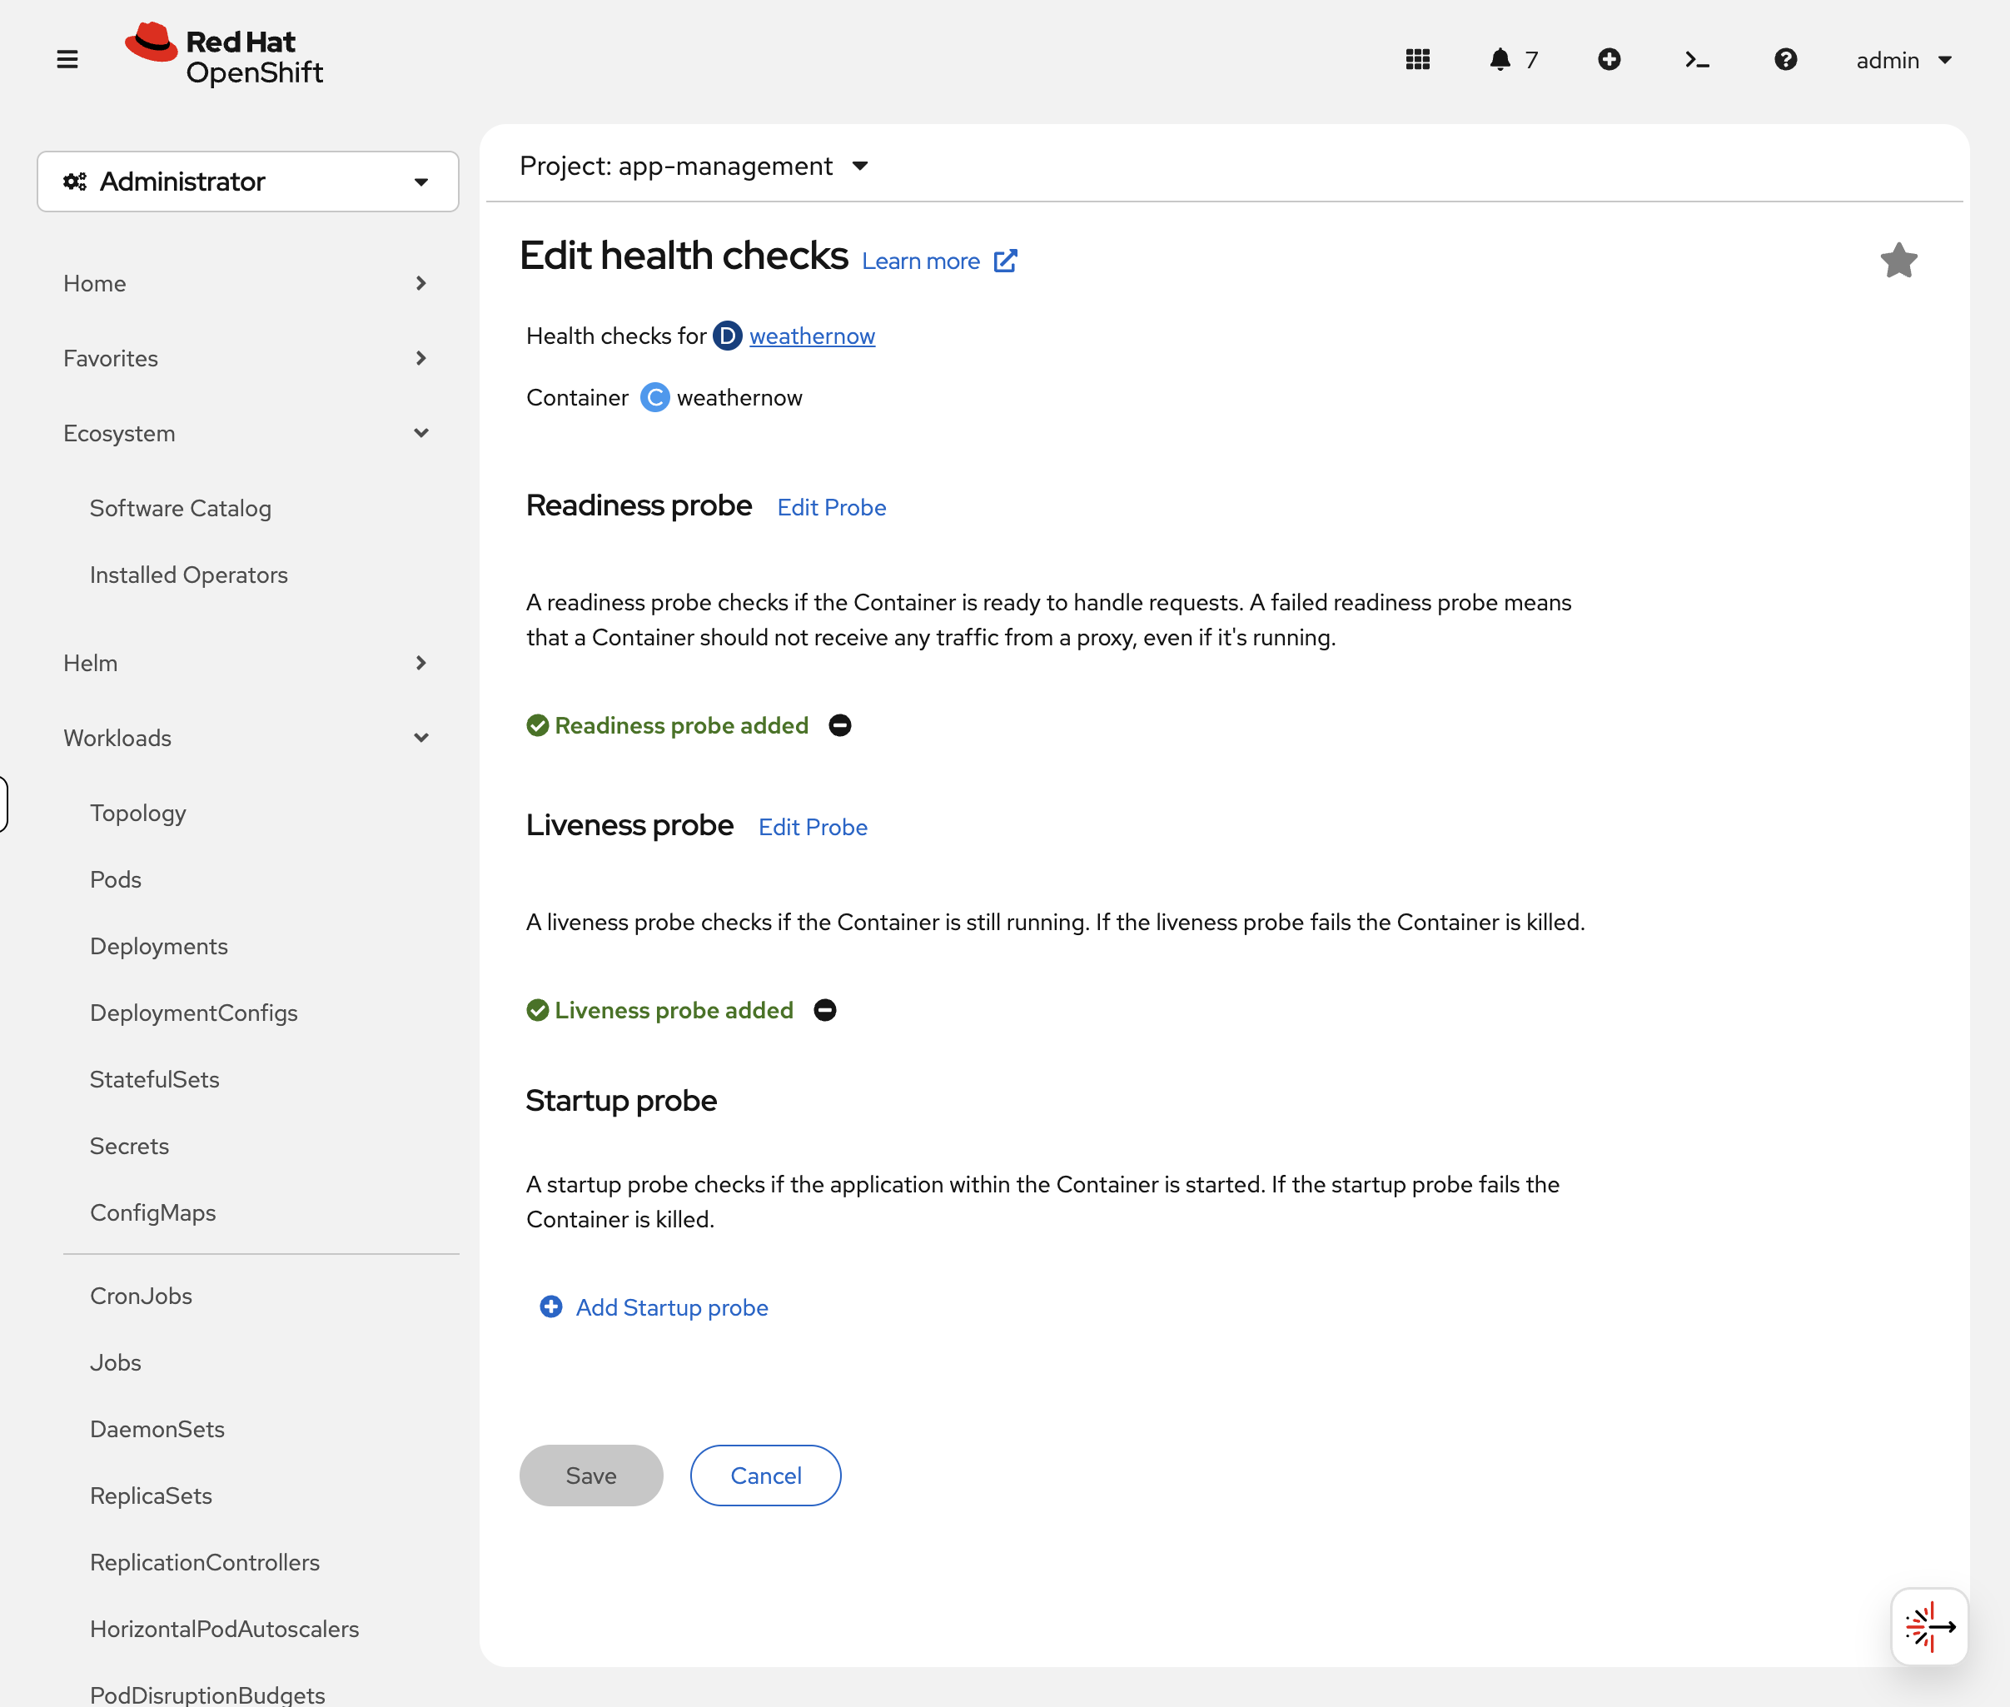Cancel the health check edits
Viewport: 2010px width, 1707px height.
coord(764,1475)
